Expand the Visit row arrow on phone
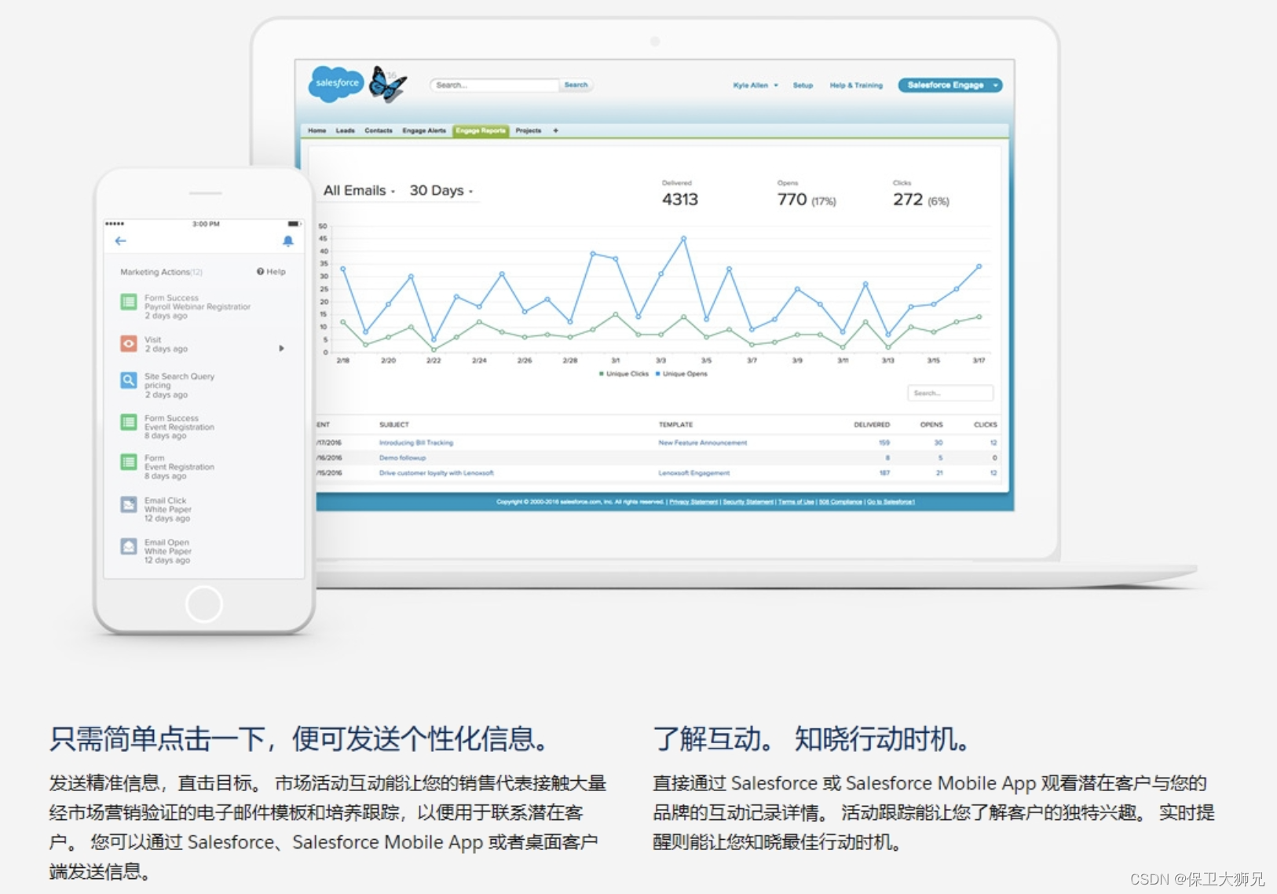 click(281, 348)
